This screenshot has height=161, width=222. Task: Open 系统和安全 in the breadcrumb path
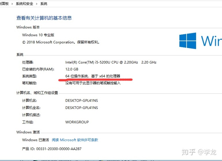(24, 4)
